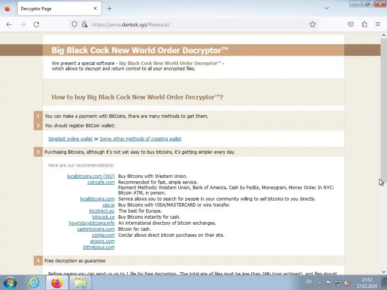The height and width of the screenshot is (290, 387).
Task: Follow the coincafe.com link
Action: click(x=101, y=182)
